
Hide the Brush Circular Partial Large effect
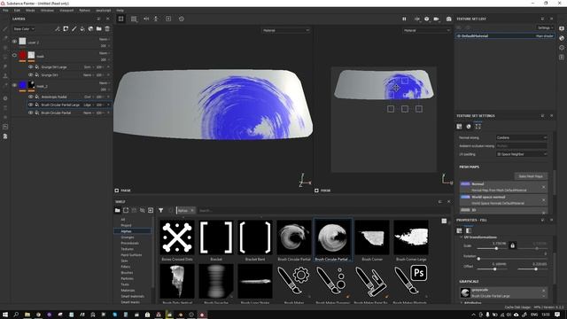pos(31,105)
